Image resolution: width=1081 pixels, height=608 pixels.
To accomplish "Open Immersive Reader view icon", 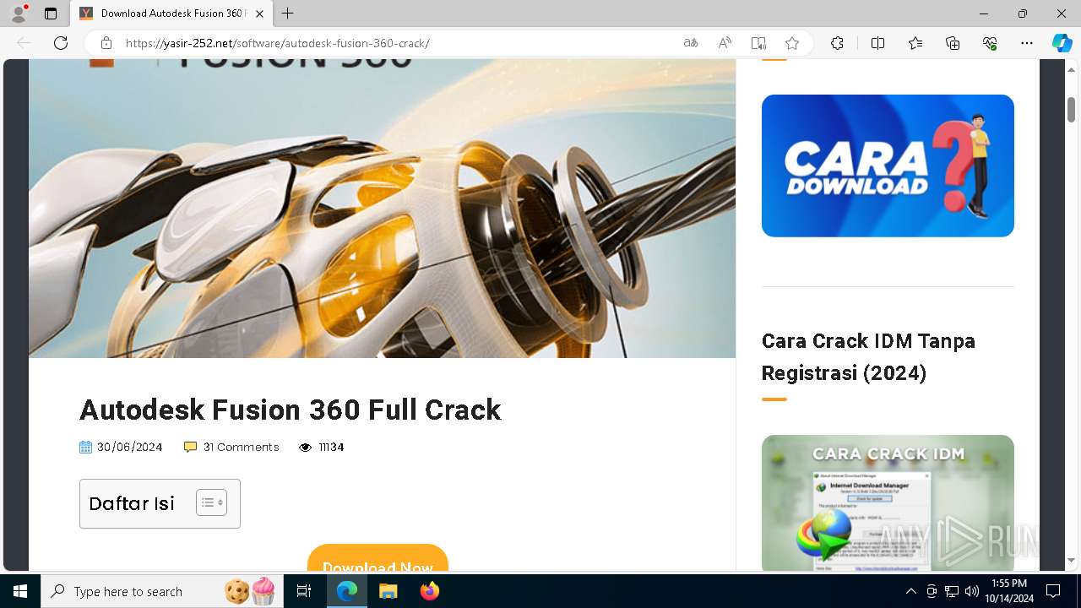I will tap(758, 43).
